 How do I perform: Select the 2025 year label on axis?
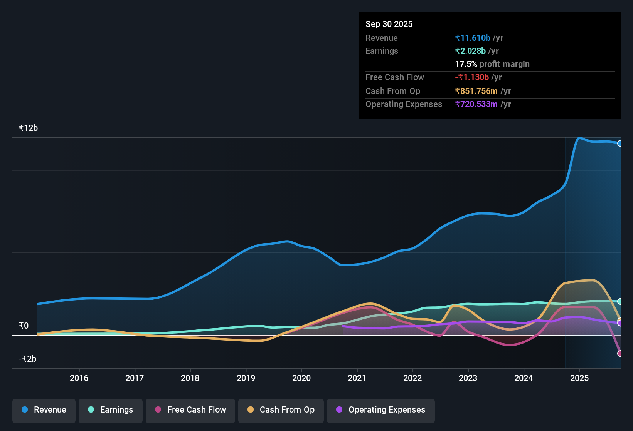click(580, 378)
